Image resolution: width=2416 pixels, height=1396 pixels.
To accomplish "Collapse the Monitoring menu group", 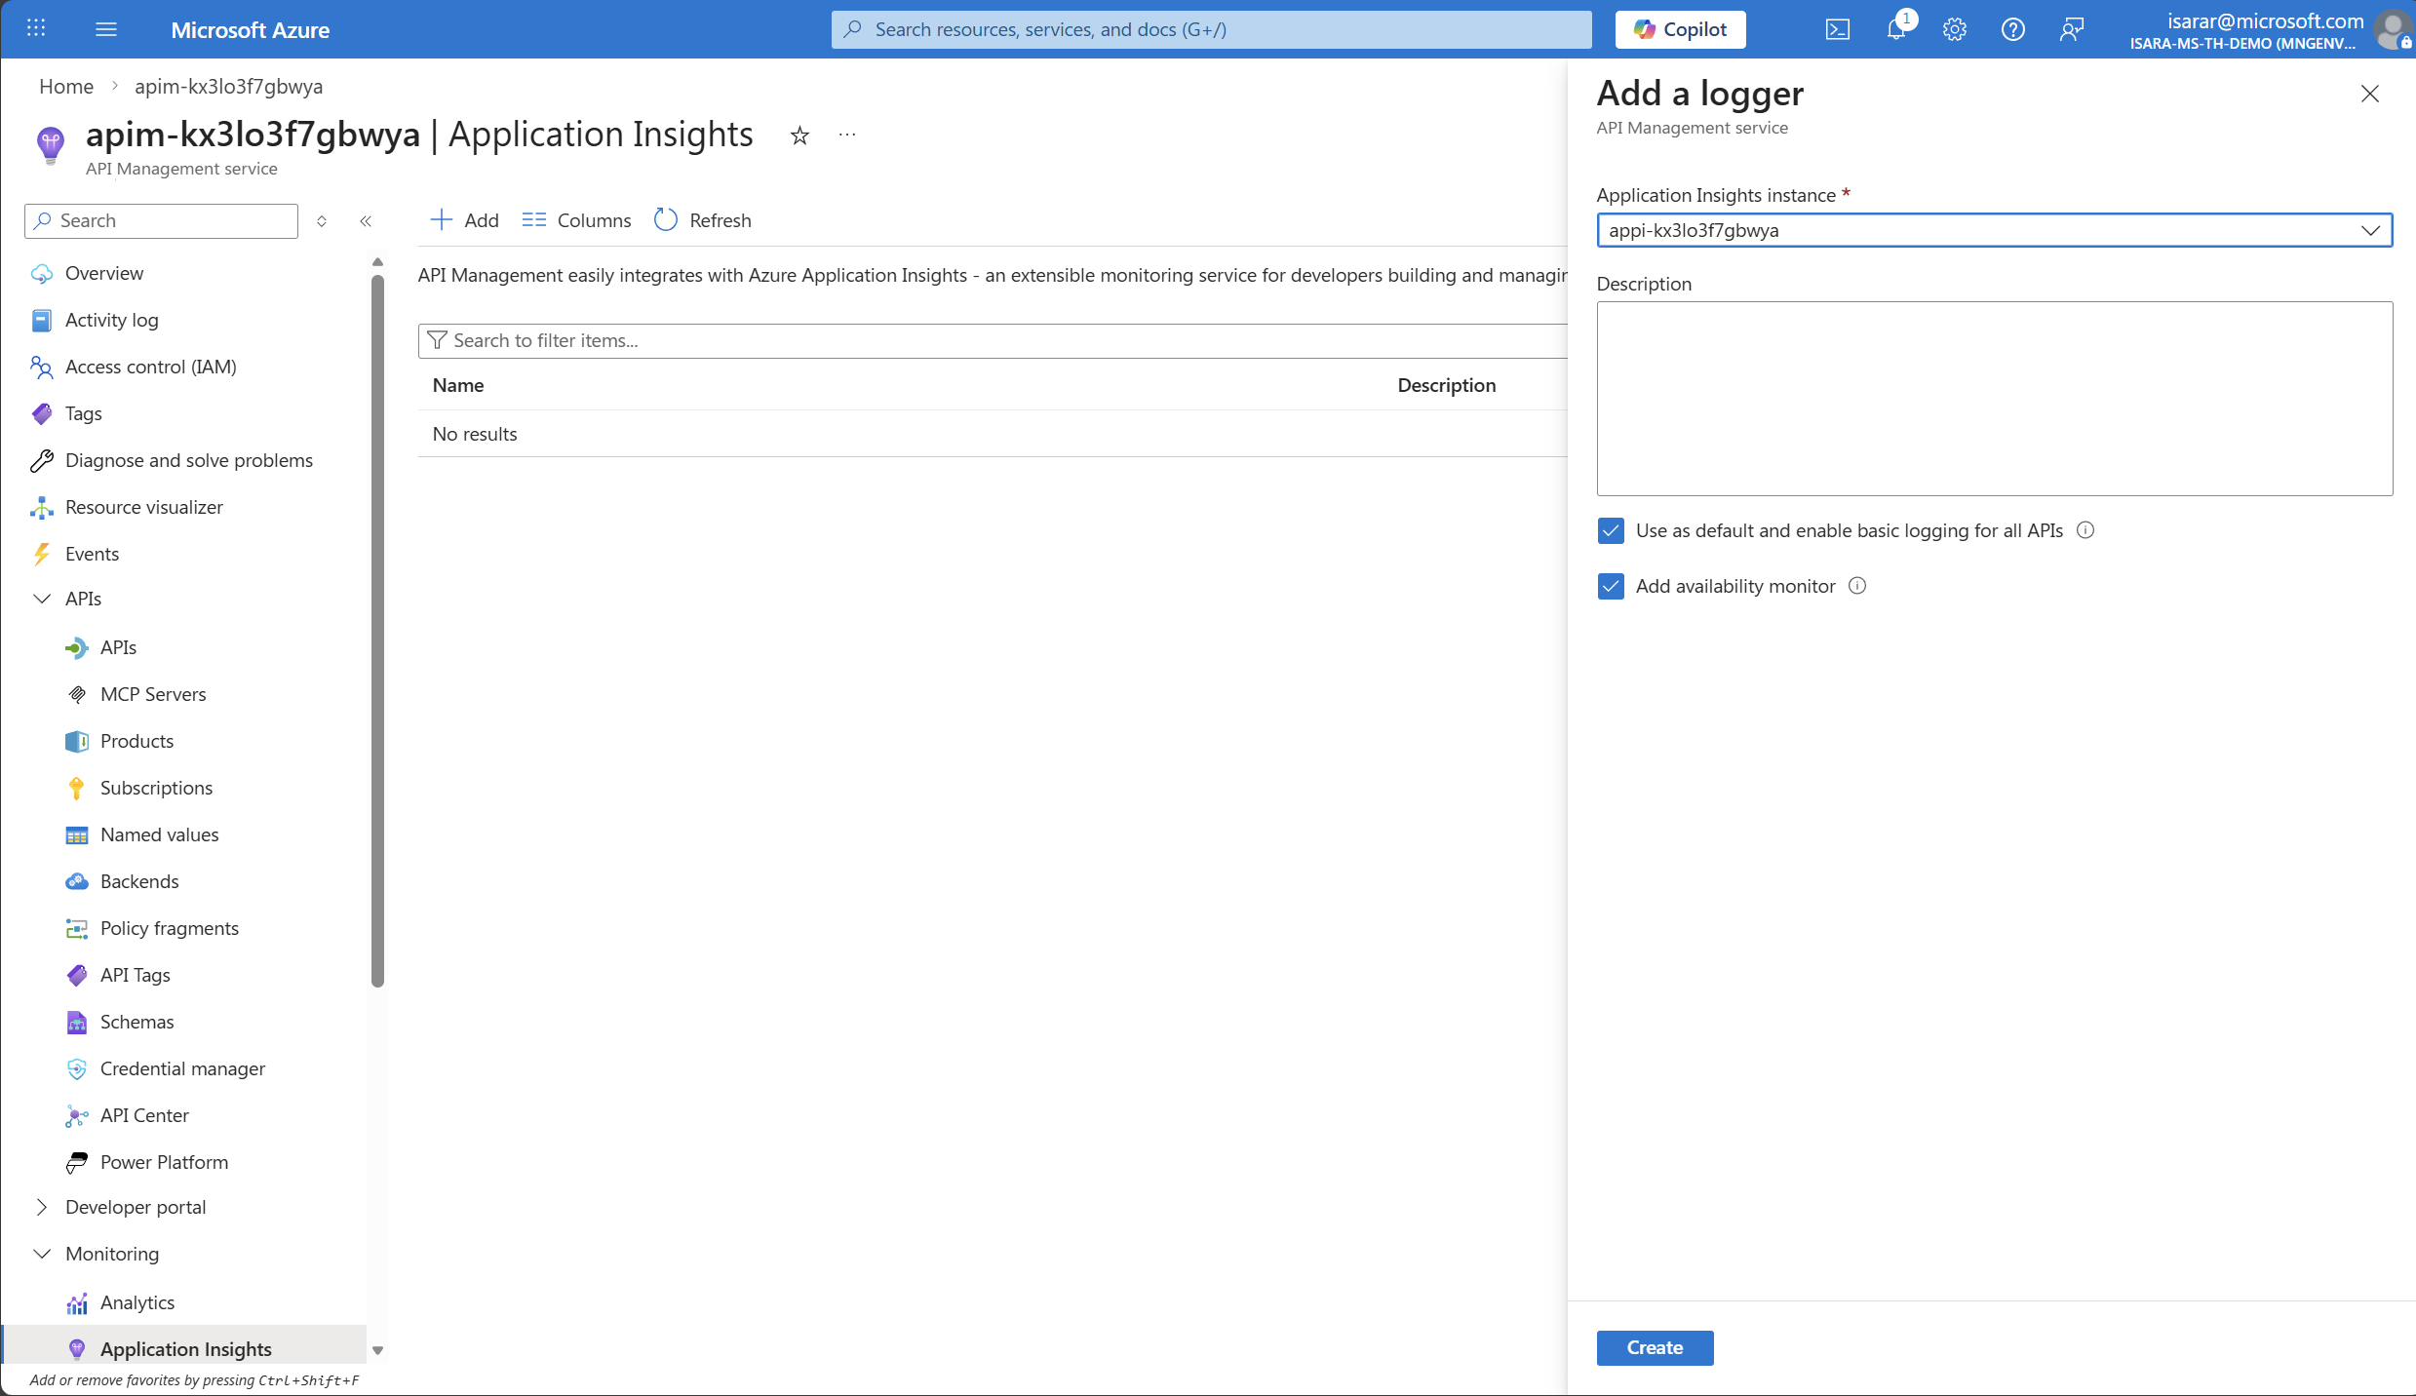I will coord(42,1254).
